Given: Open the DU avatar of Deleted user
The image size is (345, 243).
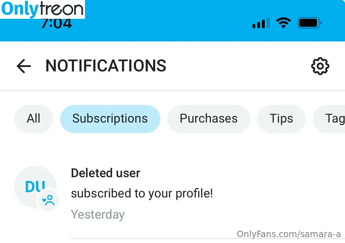Looking at the screenshot, I should point(35,187).
